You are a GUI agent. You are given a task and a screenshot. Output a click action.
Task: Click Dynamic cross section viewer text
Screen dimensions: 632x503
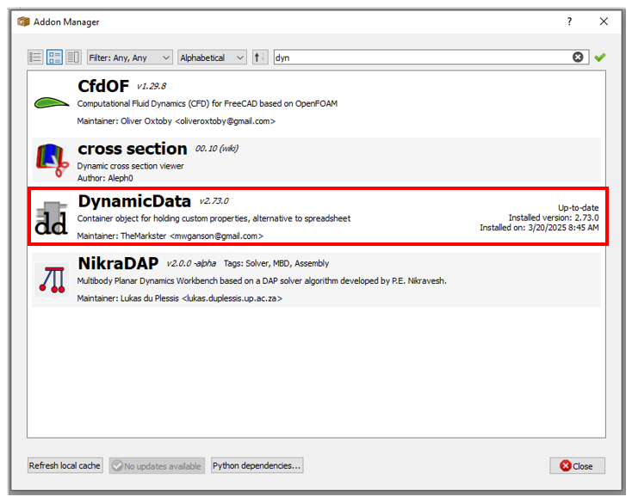130,166
